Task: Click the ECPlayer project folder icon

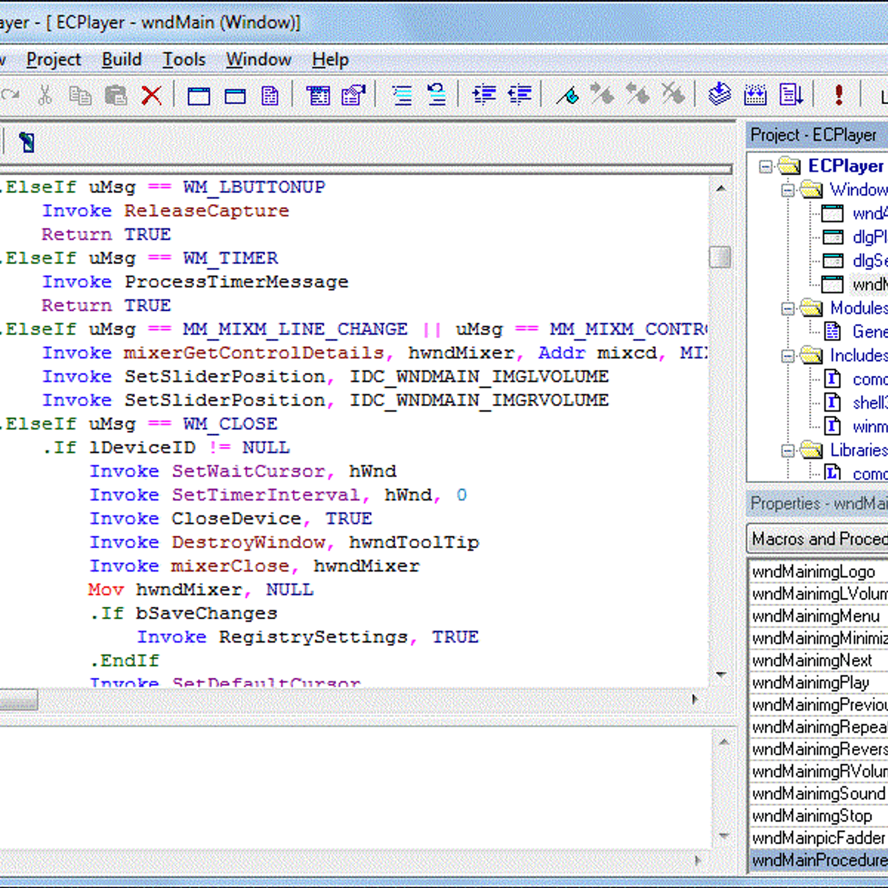Action: pos(789,165)
